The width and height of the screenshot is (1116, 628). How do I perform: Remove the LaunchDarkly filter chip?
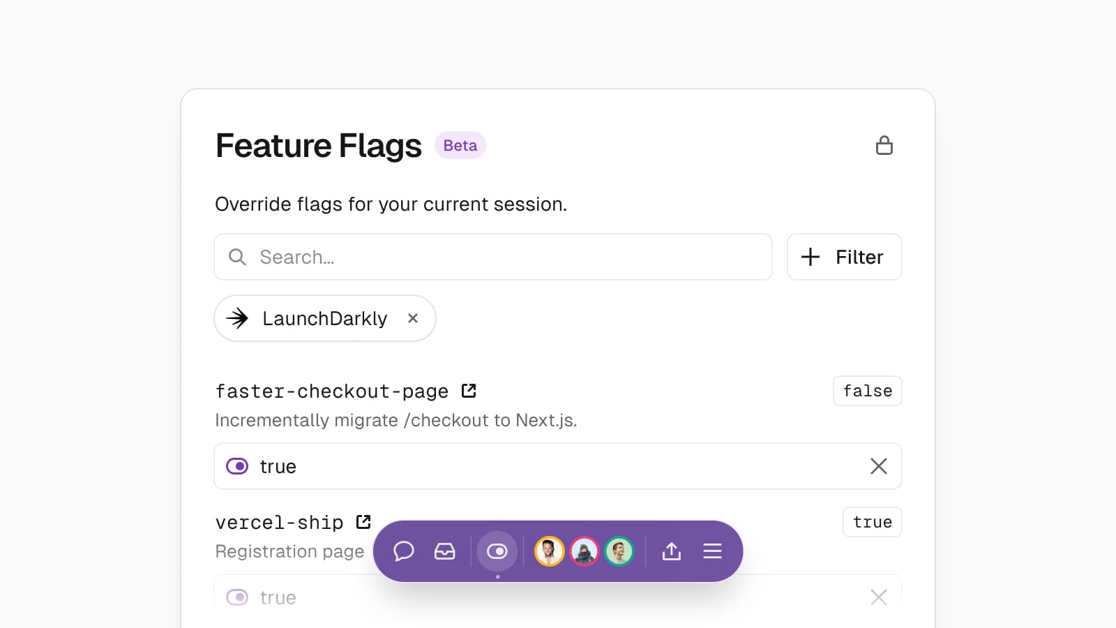(x=413, y=318)
